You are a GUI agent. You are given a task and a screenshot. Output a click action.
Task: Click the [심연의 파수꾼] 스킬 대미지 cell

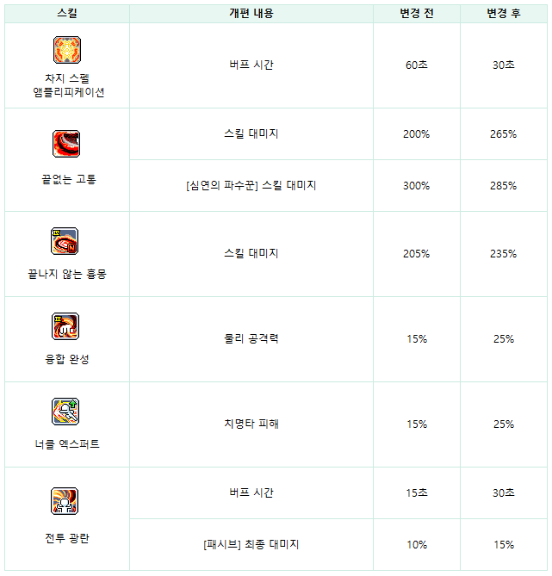251,185
